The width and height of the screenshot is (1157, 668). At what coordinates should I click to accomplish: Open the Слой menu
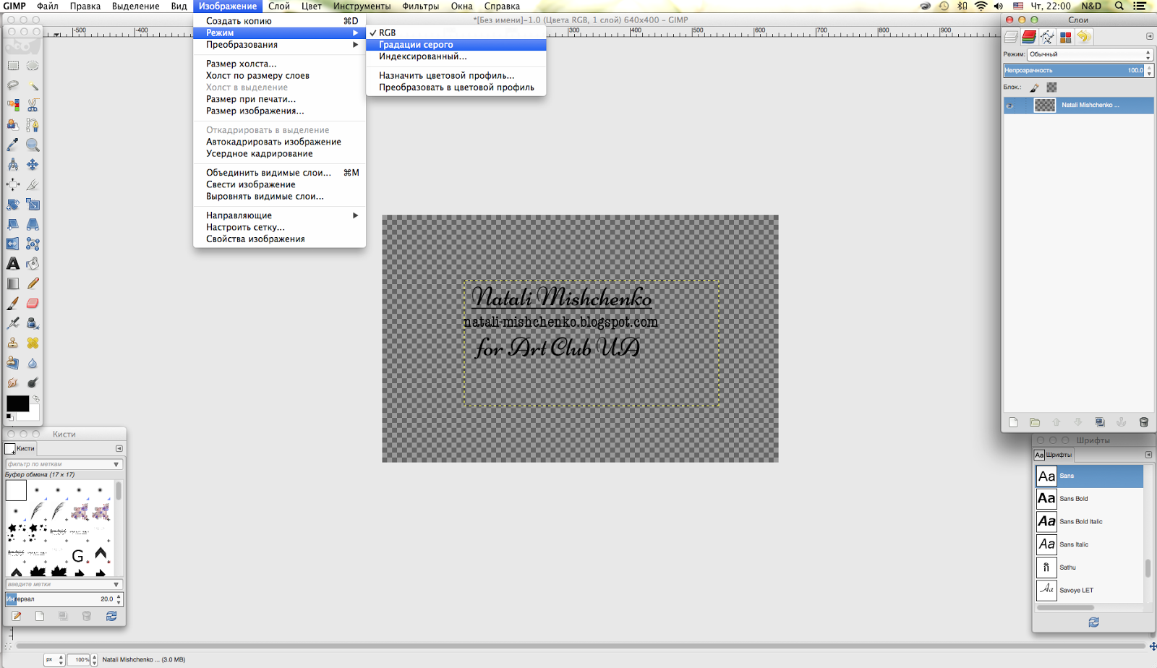click(x=279, y=7)
